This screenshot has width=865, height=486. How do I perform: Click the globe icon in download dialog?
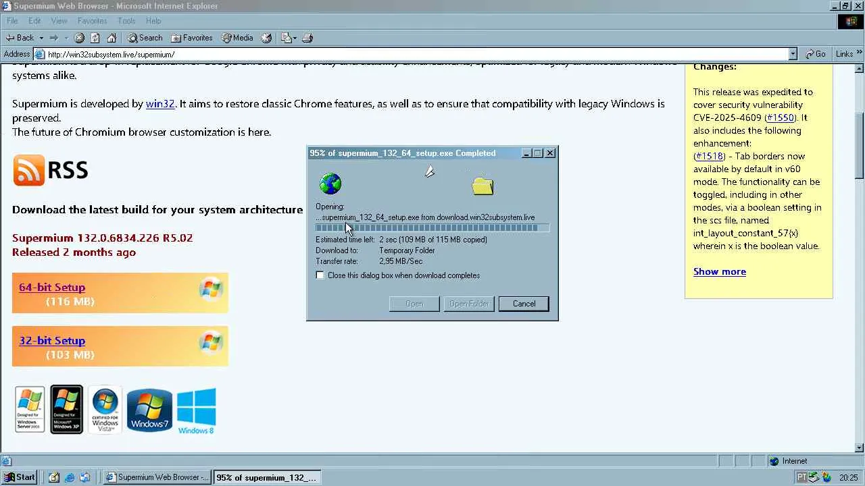coord(330,184)
